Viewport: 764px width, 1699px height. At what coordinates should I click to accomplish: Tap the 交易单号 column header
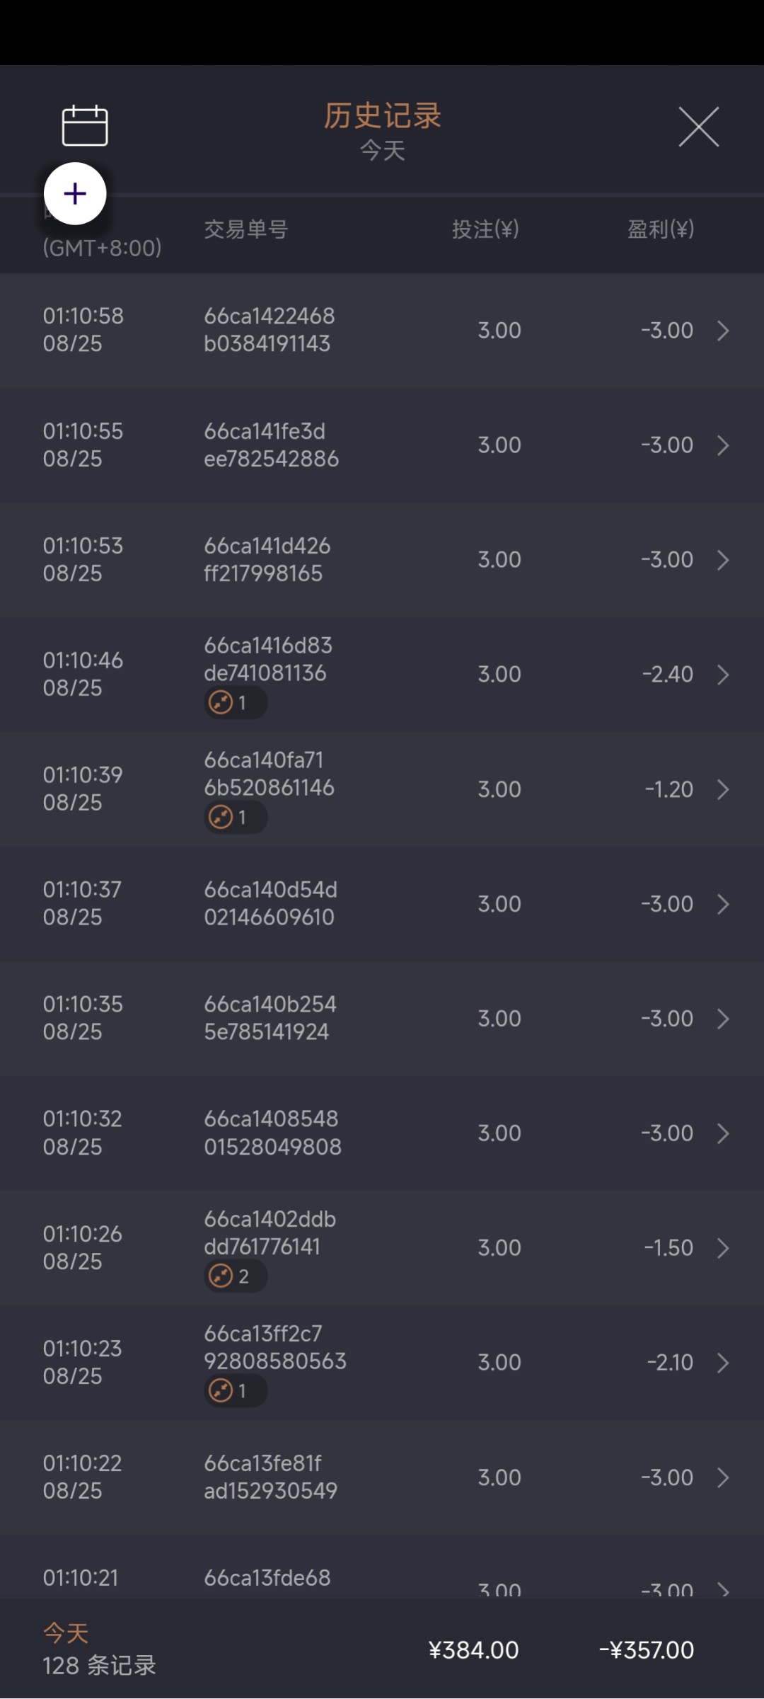pos(245,229)
